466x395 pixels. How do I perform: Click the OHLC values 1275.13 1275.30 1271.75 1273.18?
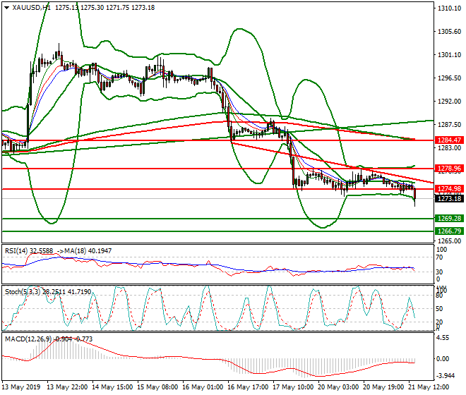(x=105, y=8)
